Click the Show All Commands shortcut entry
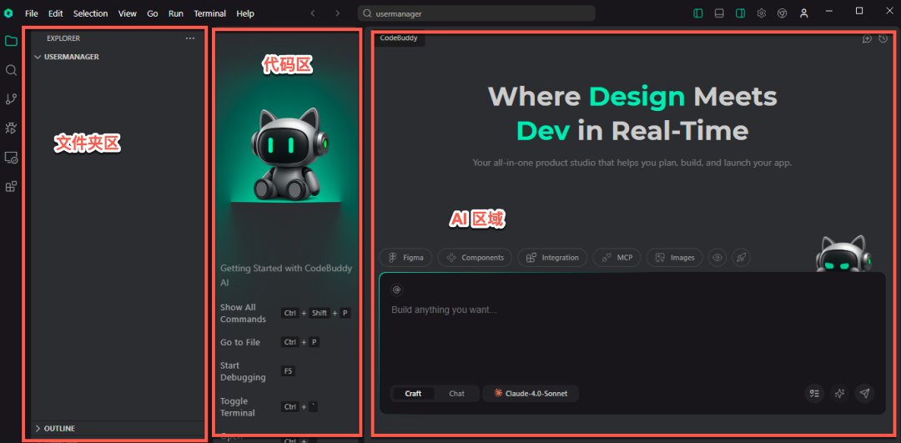 pyautogui.click(x=286, y=313)
